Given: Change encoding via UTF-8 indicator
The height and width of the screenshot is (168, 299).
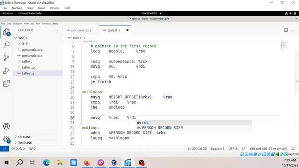Looking at the screenshot, I should pyautogui.click(x=233, y=148).
